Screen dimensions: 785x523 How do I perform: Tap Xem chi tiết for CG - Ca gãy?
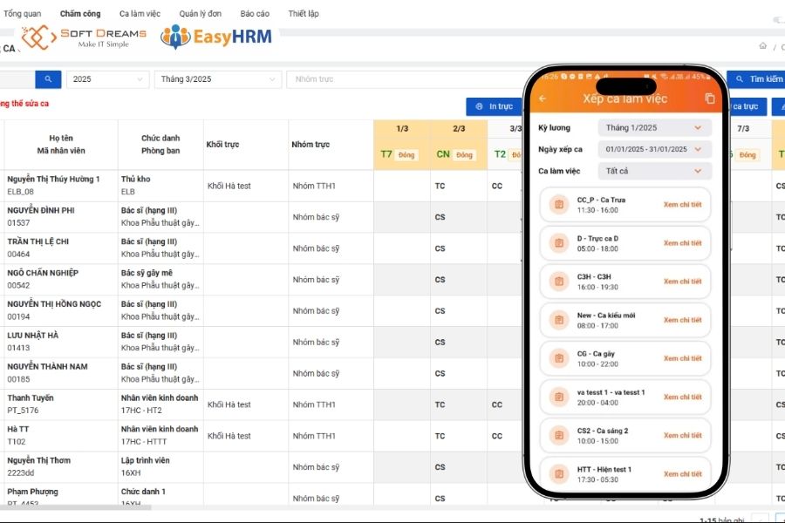pos(682,358)
